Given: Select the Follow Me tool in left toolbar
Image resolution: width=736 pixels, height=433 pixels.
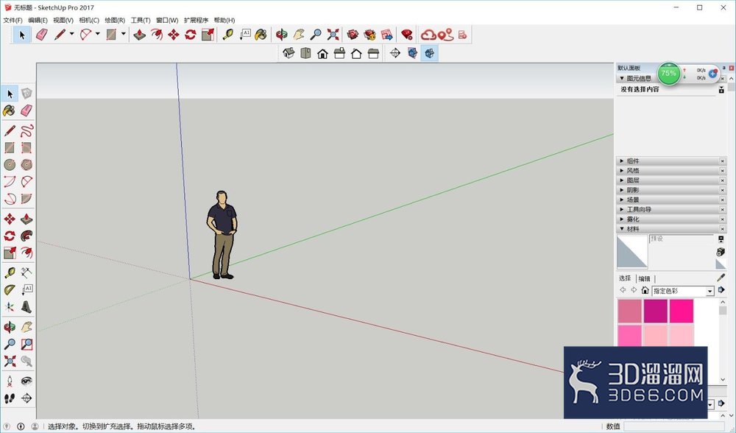Looking at the screenshot, I should 26,236.
